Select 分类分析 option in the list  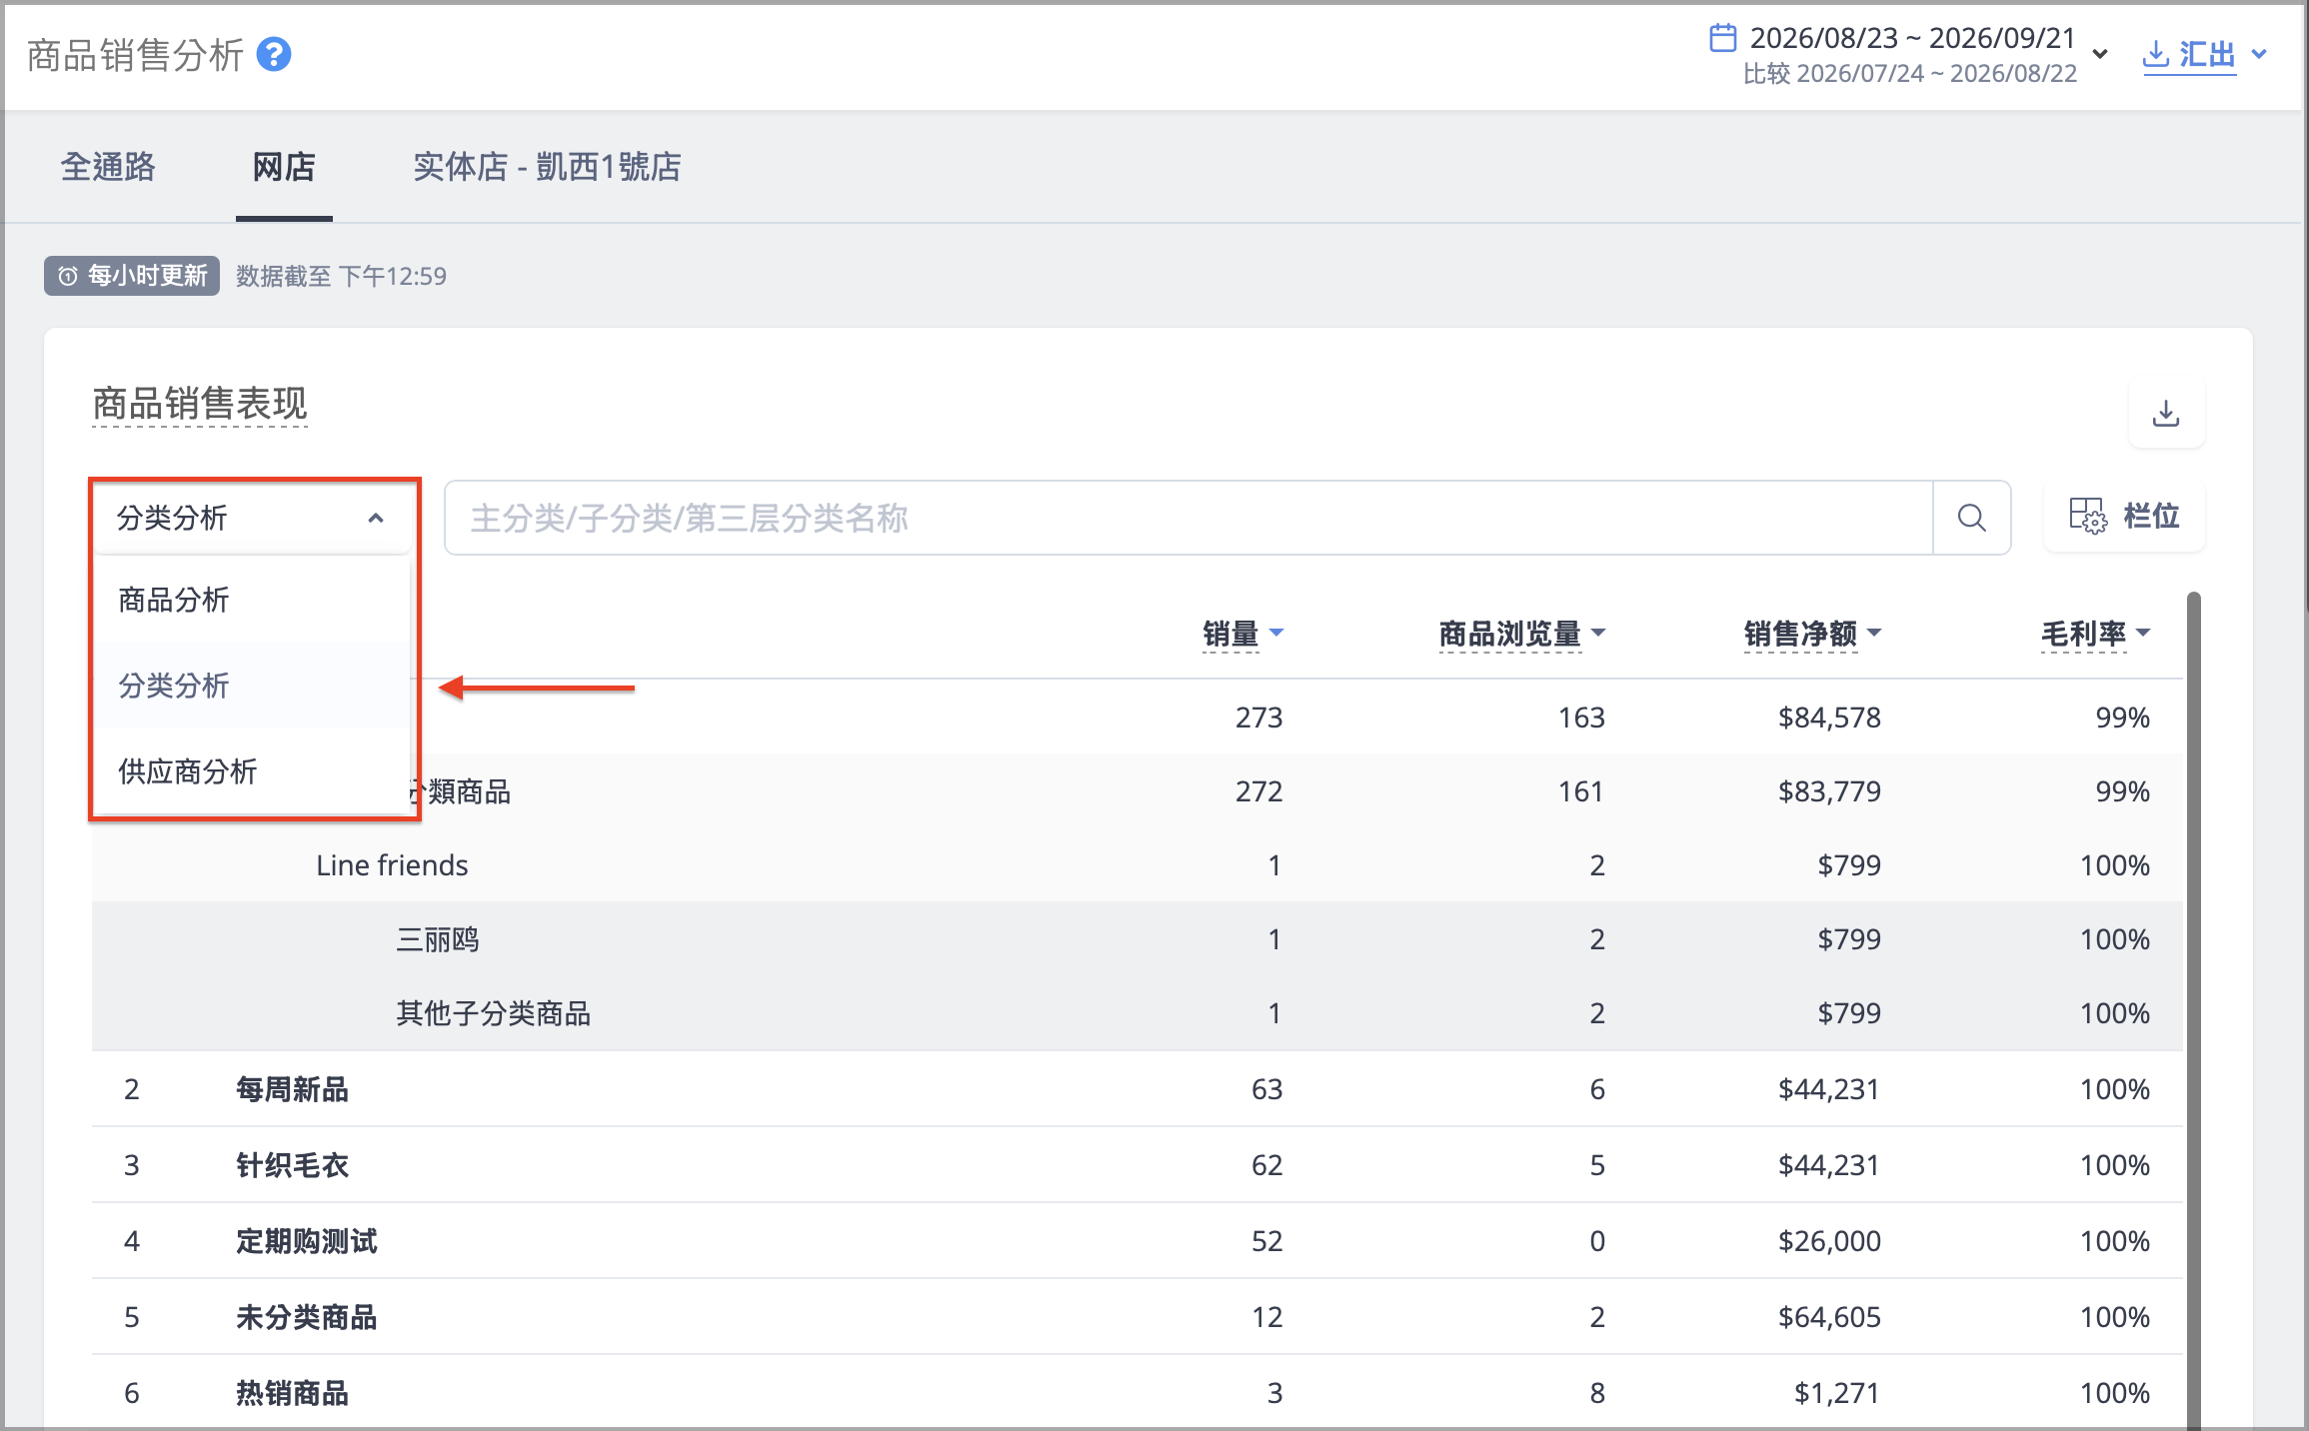coord(252,686)
